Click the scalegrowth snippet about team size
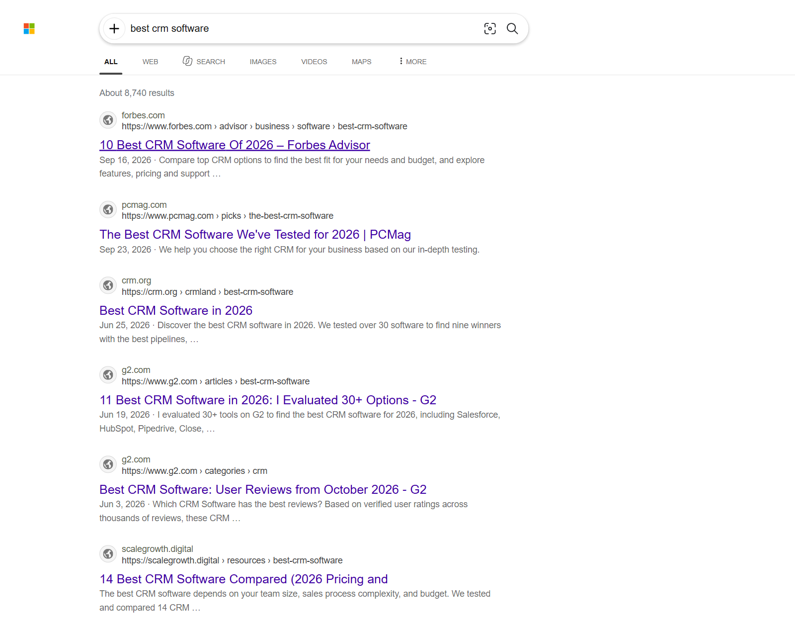Screen dimensions: 795x634 click(295, 601)
